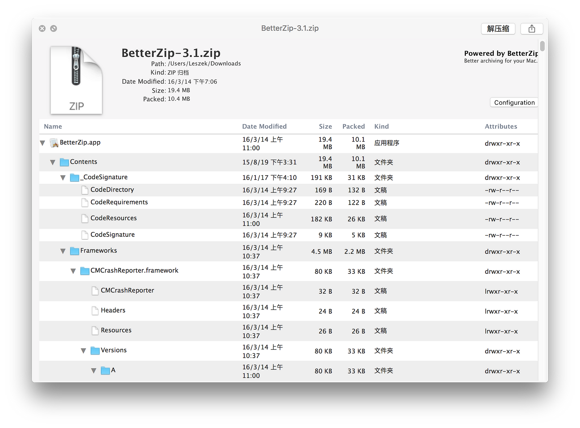The width and height of the screenshot is (580, 428).
Task: Collapse the Frameworks folder
Action: (63, 251)
